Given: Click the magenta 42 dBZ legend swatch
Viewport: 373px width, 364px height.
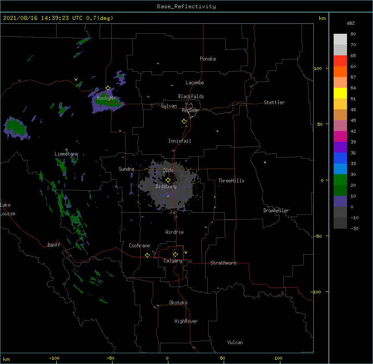Looking at the screenshot, I should [x=340, y=136].
